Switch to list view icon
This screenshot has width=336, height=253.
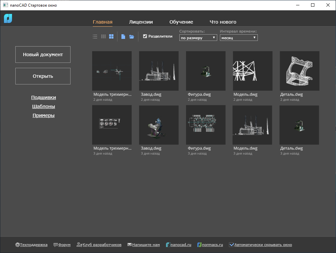95,37
